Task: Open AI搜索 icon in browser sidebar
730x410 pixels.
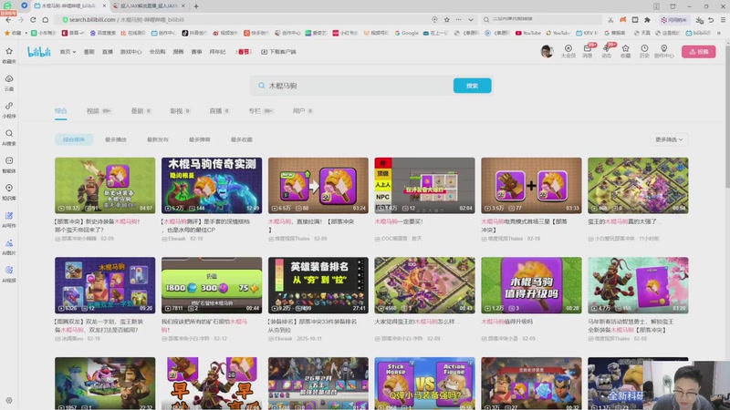Action: point(9,137)
